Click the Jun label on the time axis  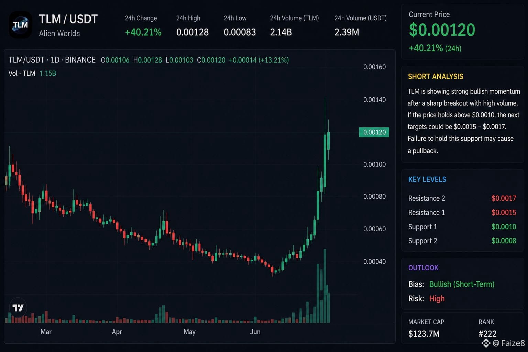(255, 332)
